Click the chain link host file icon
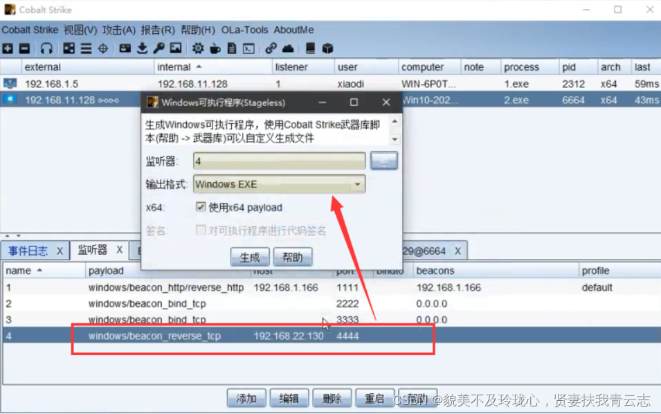The width and height of the screenshot is (661, 414). point(271,48)
